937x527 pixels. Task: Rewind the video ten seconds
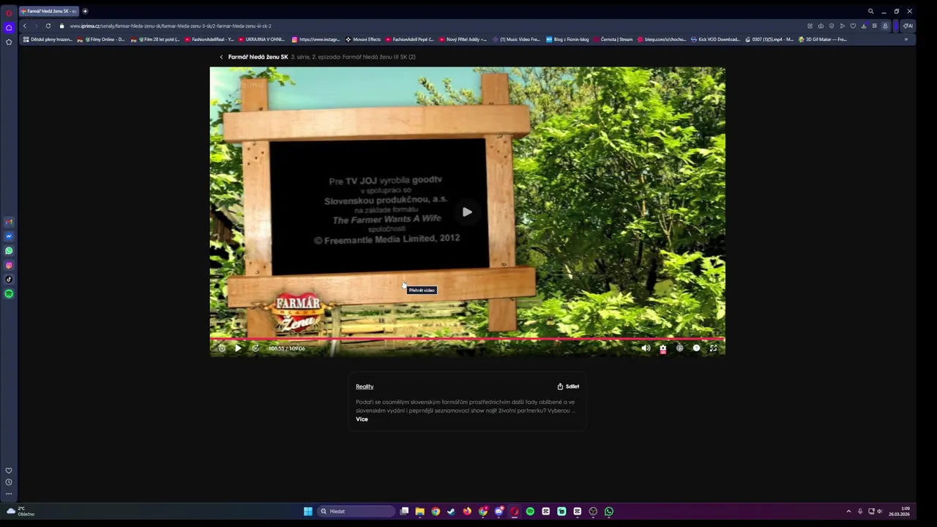click(x=222, y=348)
